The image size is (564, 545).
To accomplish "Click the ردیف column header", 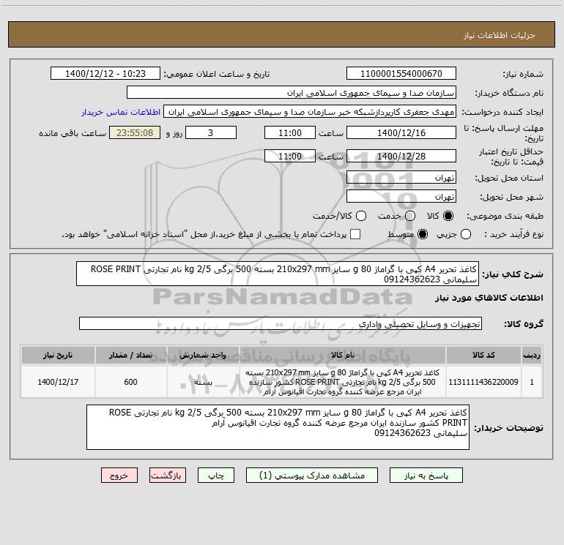I will pos(532,356).
